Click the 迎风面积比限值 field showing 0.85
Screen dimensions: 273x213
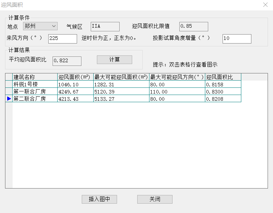tap(193, 27)
